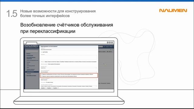Open the Часовой пояс dropdown
The height and width of the screenshot is (109, 194).
pos(69,68)
